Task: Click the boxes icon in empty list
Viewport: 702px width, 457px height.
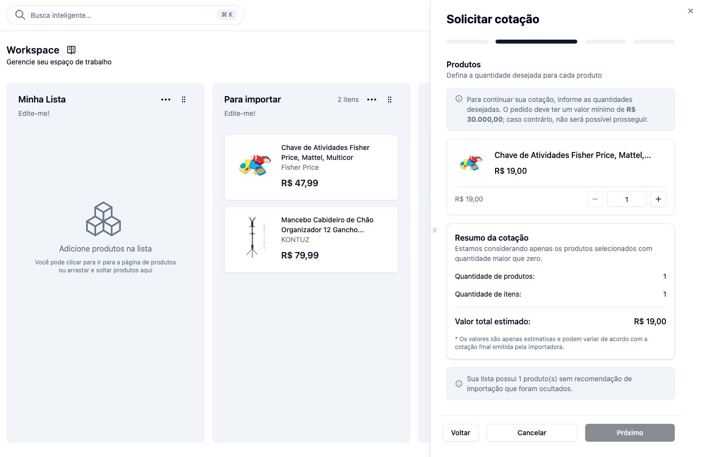Action: [x=103, y=219]
